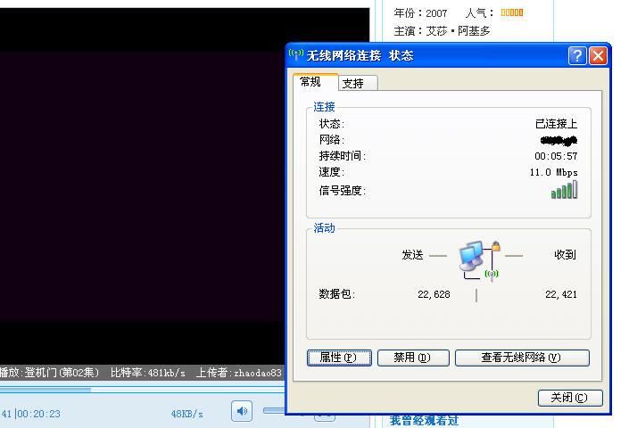Select the 常规 tab
The height and width of the screenshot is (428, 629).
point(311,82)
